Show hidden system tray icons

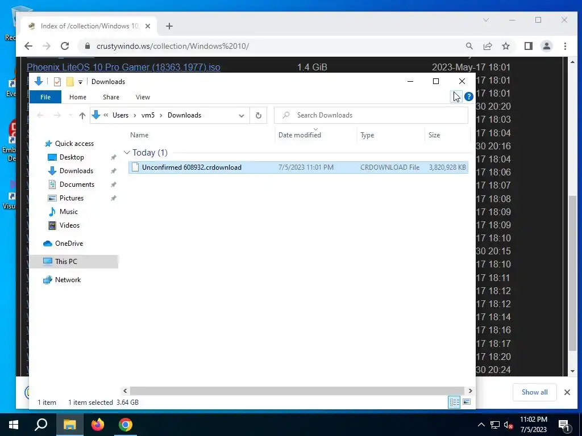pyautogui.click(x=481, y=425)
